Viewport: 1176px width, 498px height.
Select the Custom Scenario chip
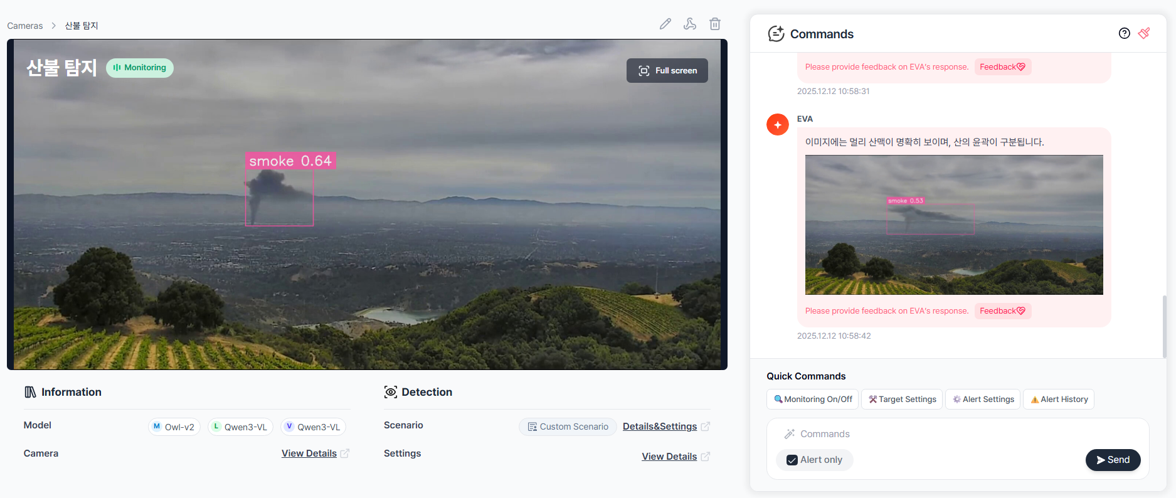click(x=568, y=426)
